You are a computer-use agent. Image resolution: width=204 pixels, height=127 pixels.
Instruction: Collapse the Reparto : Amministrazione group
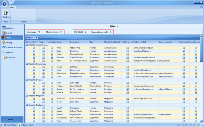coord(27,45)
